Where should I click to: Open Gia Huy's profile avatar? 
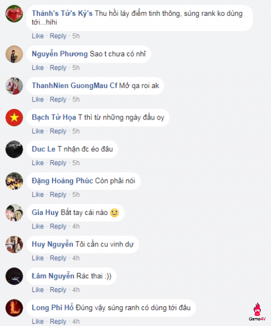tap(14, 213)
